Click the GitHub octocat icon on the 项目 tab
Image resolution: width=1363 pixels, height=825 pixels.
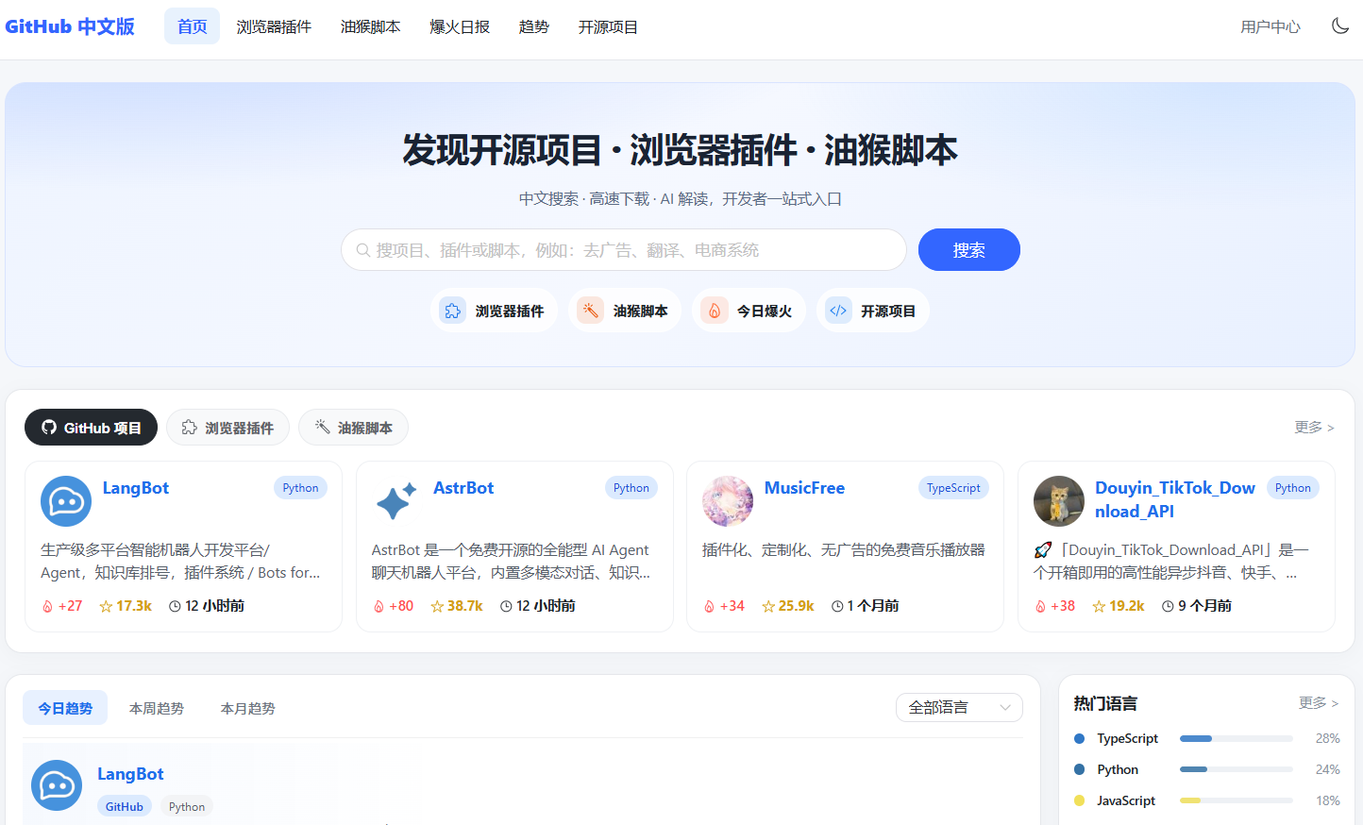click(49, 428)
